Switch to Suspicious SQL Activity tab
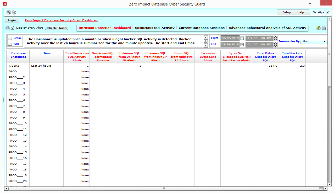This screenshot has height=193, width=334. (155, 28)
